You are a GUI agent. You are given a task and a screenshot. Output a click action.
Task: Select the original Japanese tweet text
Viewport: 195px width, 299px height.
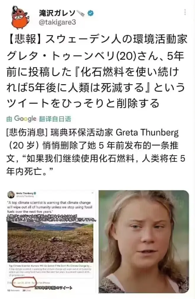pyautogui.click(x=96, y=71)
